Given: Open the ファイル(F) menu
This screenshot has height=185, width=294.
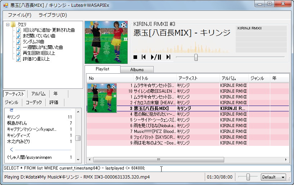Looking at the screenshot, I should (x=19, y=15).
